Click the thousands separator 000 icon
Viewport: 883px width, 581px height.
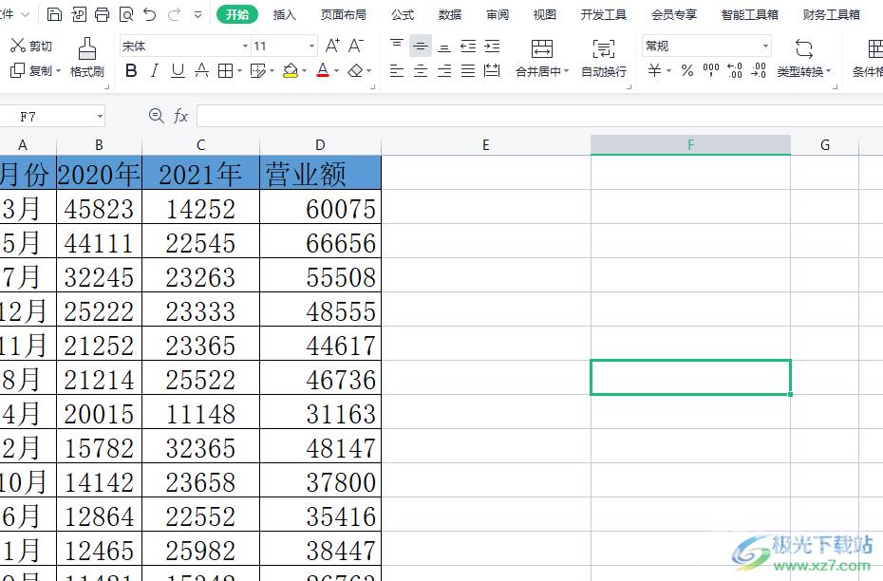(711, 70)
